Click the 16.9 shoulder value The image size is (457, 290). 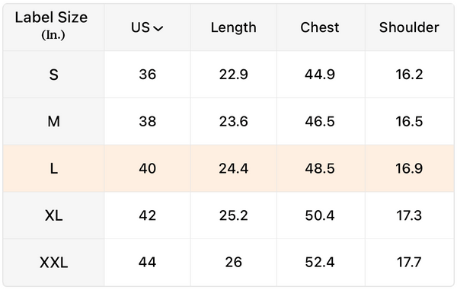(x=409, y=168)
